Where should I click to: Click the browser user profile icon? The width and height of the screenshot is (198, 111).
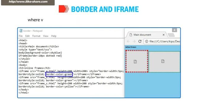point(174,30)
